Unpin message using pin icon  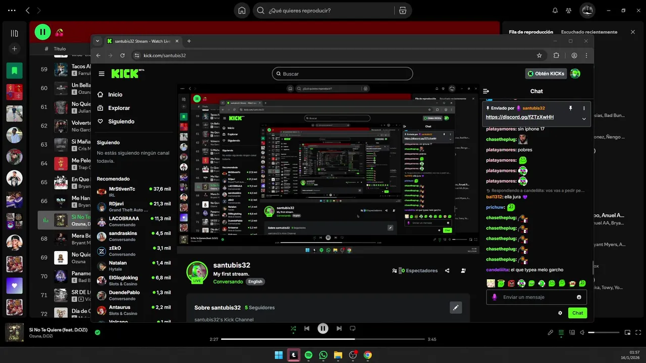[571, 108]
